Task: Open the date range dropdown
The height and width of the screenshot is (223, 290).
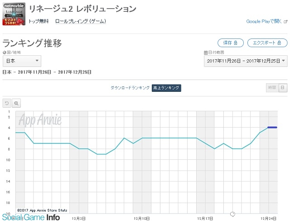Action: point(246,61)
